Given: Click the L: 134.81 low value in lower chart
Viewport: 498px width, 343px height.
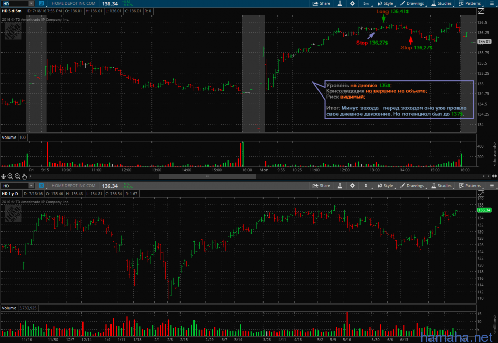Looking at the screenshot, I should click(94, 194).
